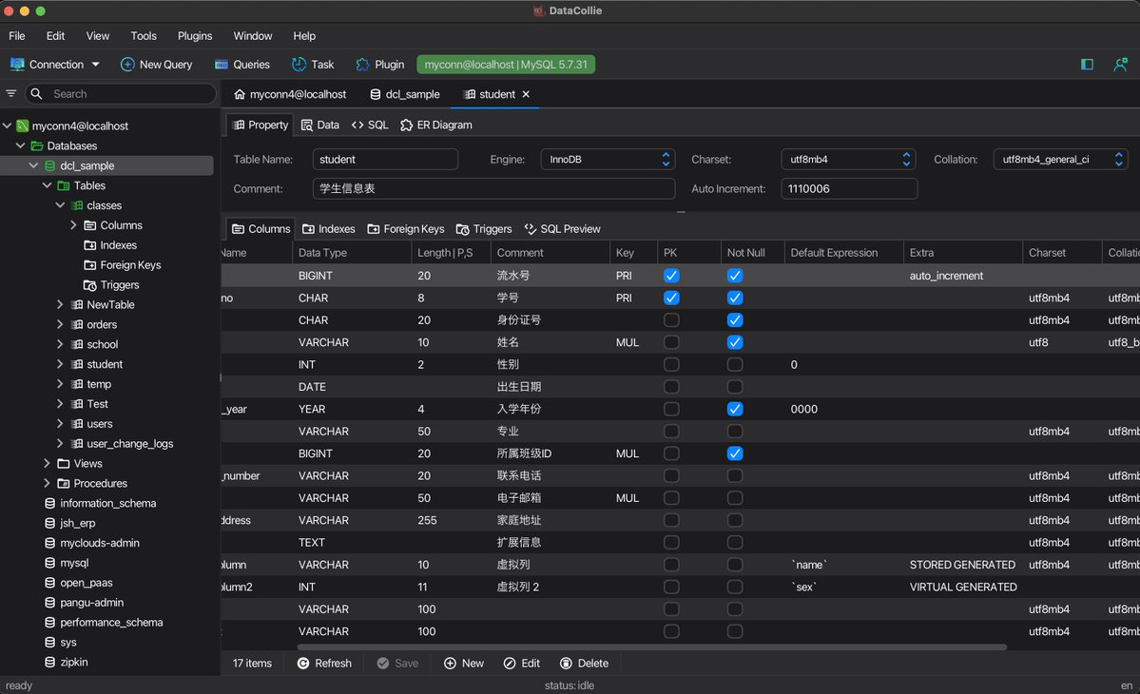This screenshot has width=1140, height=694.
Task: Click the Help menu
Action: tap(304, 35)
